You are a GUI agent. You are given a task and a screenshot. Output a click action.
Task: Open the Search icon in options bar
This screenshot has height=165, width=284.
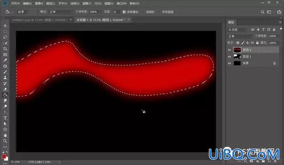coord(262,12)
